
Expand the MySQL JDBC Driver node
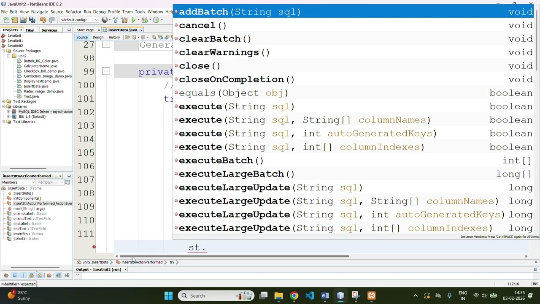click(8, 111)
